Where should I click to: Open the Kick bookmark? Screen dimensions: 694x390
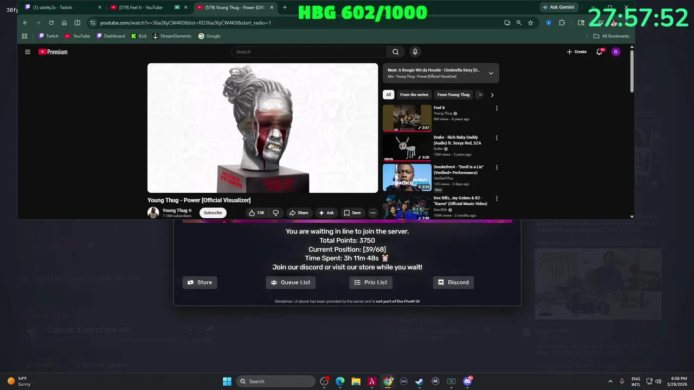(x=139, y=36)
